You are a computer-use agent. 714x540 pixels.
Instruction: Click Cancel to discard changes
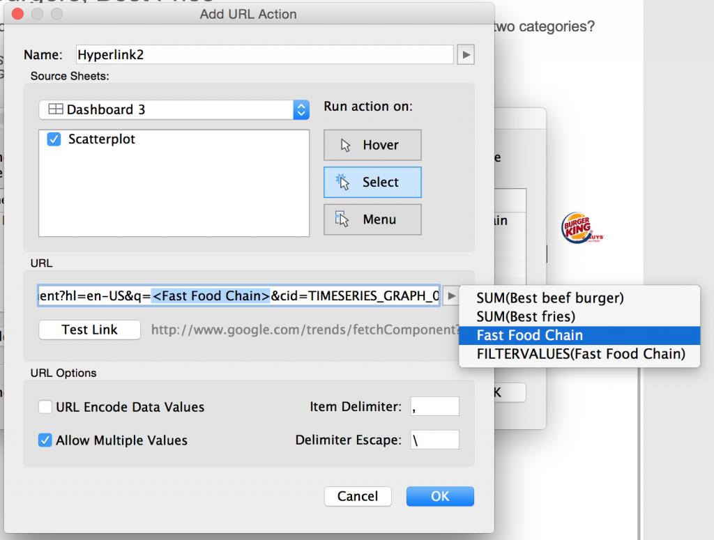(358, 496)
